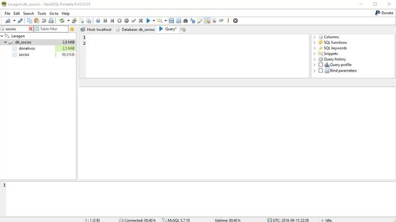Expand the Query history node
This screenshot has width=396, height=222.
click(314, 59)
